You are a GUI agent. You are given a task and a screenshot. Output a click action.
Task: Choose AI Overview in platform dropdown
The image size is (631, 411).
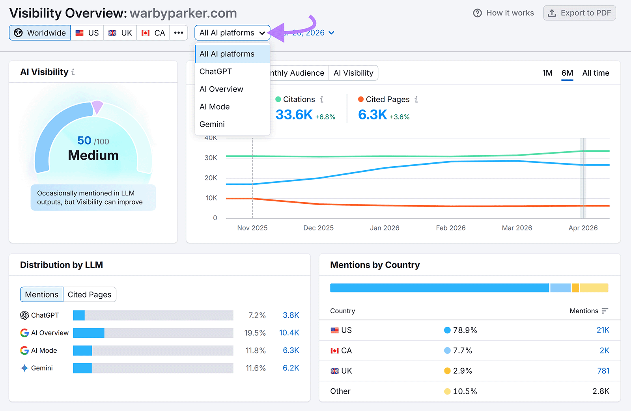coord(232,89)
